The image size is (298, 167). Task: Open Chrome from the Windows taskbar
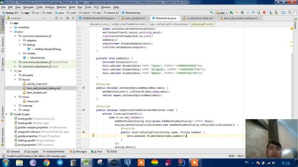coord(46,163)
